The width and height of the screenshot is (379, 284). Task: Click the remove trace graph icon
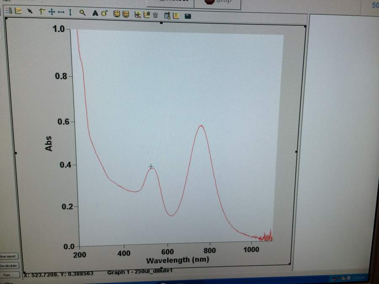(147, 15)
